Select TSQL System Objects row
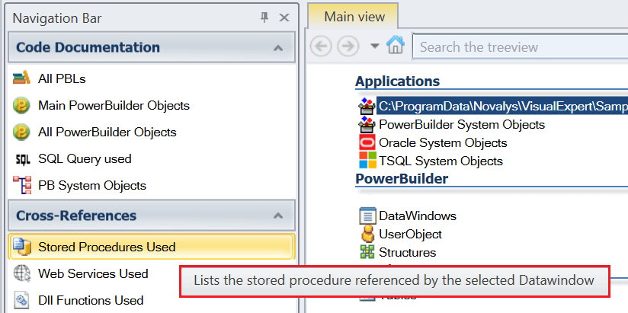Viewport: 628px width, 313px height. pos(441,161)
